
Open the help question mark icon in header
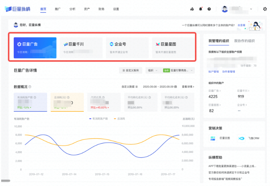coord(209,9)
